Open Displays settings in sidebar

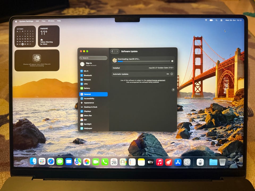pos(93,111)
